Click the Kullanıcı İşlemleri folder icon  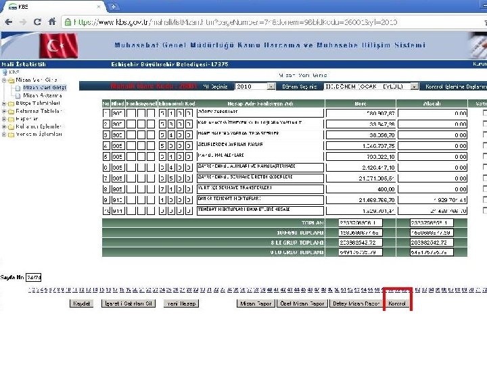pos(11,127)
